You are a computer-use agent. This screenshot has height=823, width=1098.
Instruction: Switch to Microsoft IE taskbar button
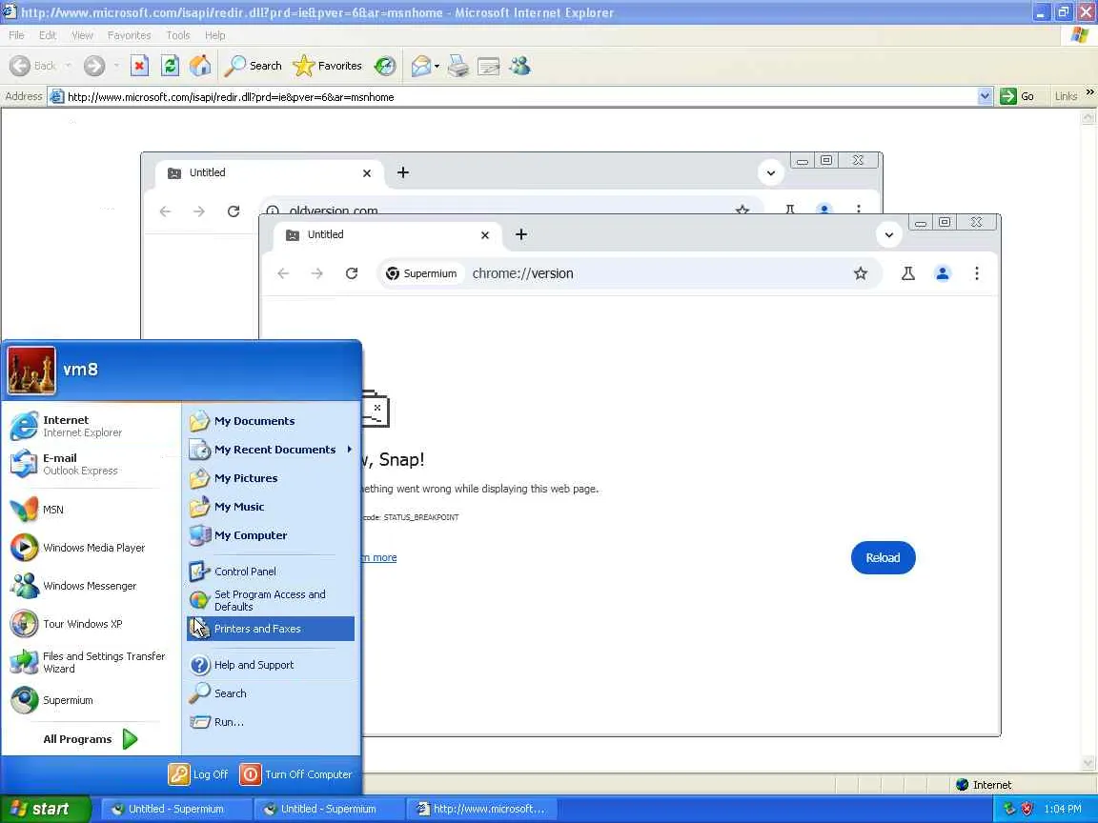481,809
